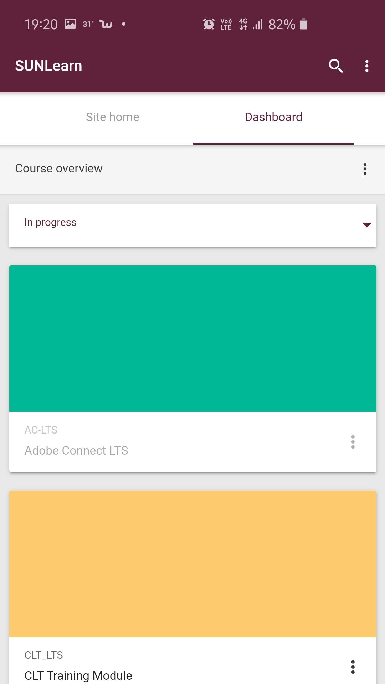The width and height of the screenshot is (385, 684).
Task: Tap the picture notification icon
Action: (70, 24)
